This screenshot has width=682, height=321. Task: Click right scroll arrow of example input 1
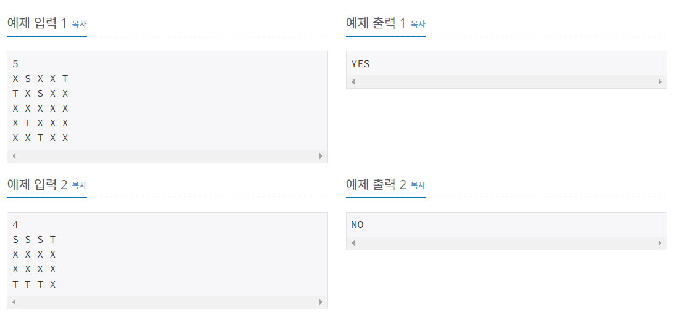pyautogui.click(x=321, y=156)
